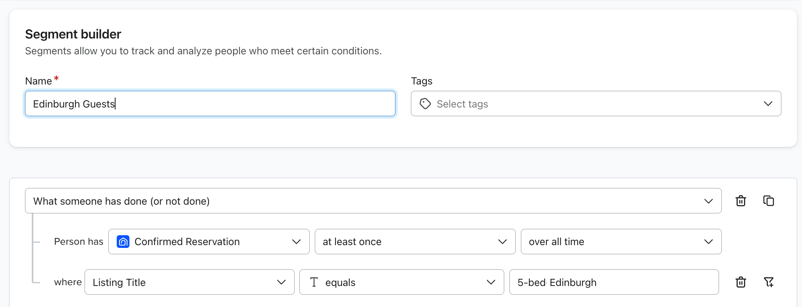
Task: Click the 'Person has' label text
Action: click(x=79, y=242)
